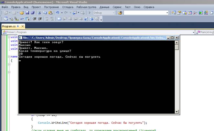Viewport: 214px width, 131px height.
Task: Click the New Project toolbar icon
Action: (6, 13)
